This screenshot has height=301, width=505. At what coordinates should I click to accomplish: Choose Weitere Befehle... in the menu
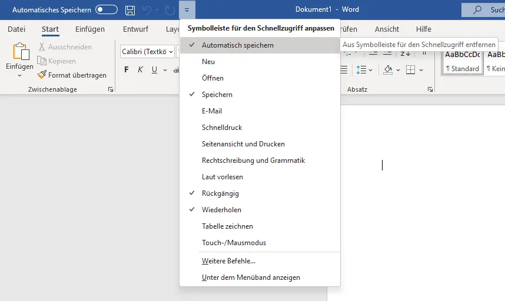(228, 261)
